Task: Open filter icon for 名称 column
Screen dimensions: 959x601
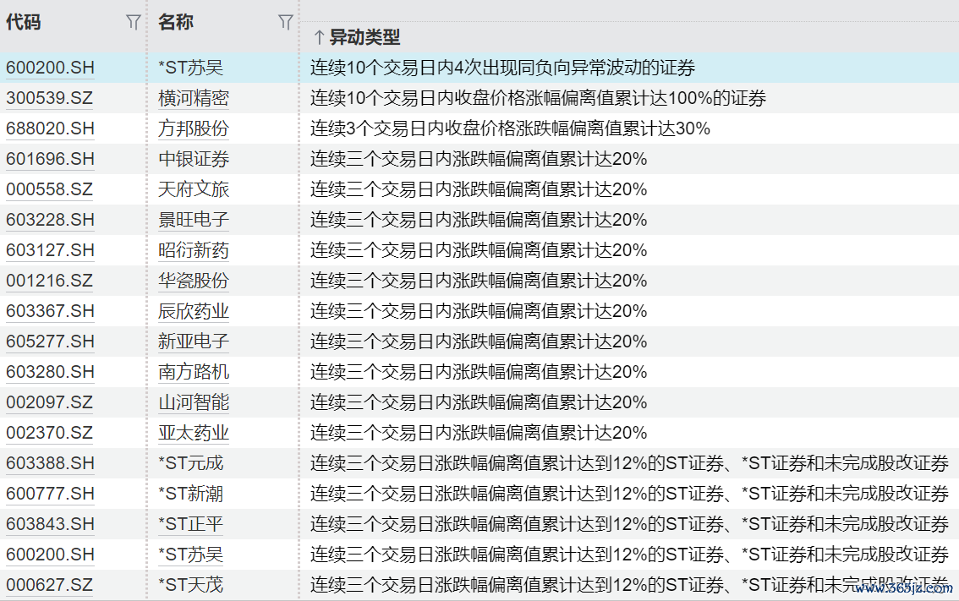Action: [285, 23]
